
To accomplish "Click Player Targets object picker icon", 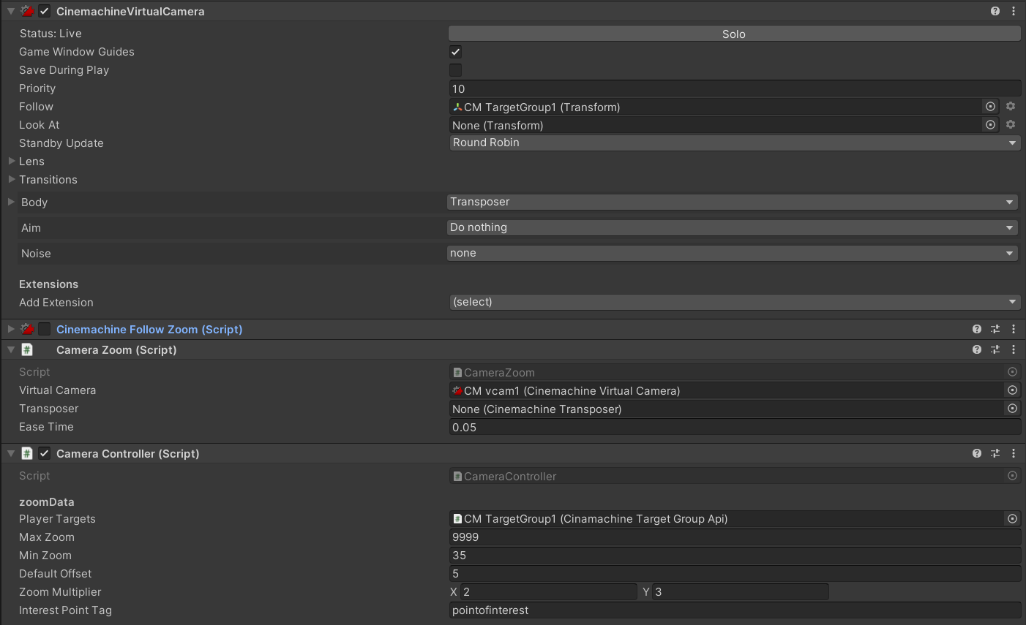I will pos(1013,519).
